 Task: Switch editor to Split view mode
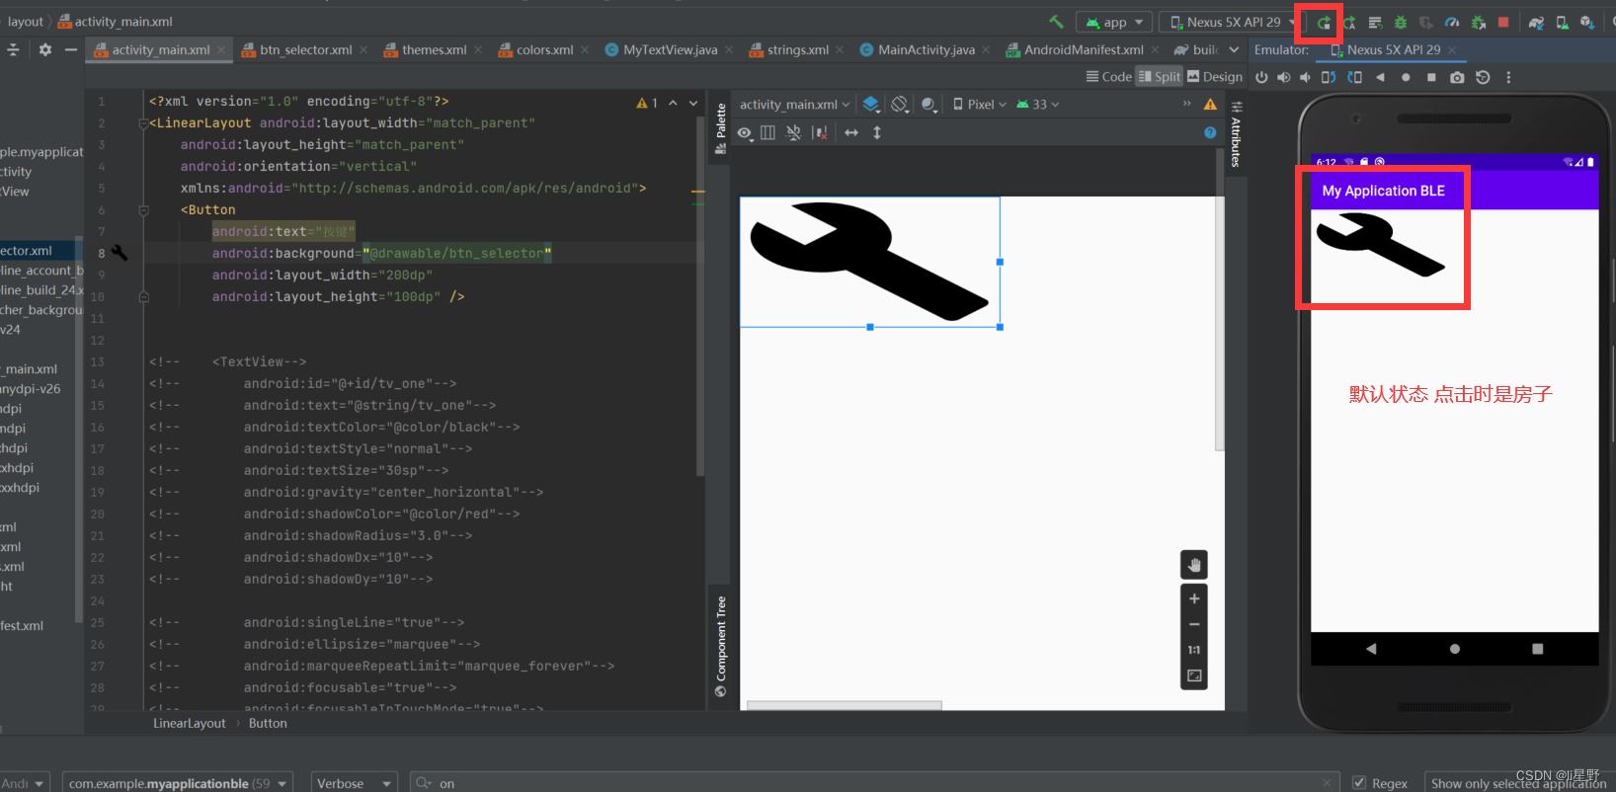[1160, 77]
